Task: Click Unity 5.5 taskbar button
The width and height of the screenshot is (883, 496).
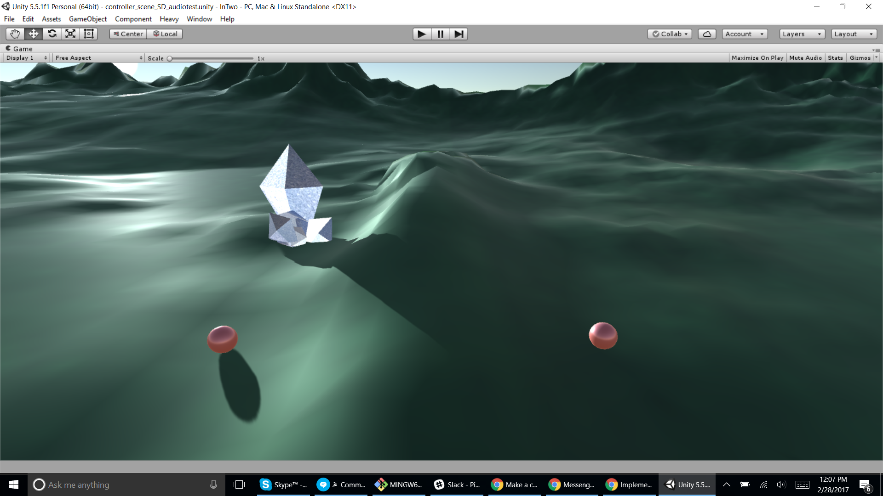Action: pyautogui.click(x=687, y=485)
